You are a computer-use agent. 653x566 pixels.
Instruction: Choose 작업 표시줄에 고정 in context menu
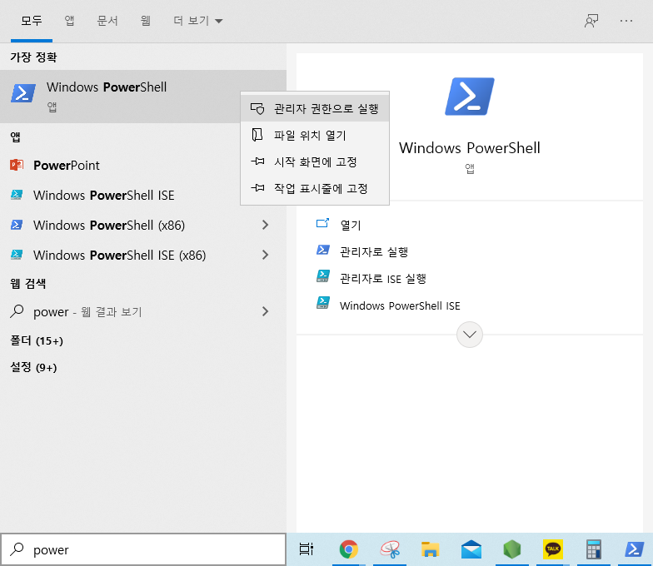pos(315,188)
